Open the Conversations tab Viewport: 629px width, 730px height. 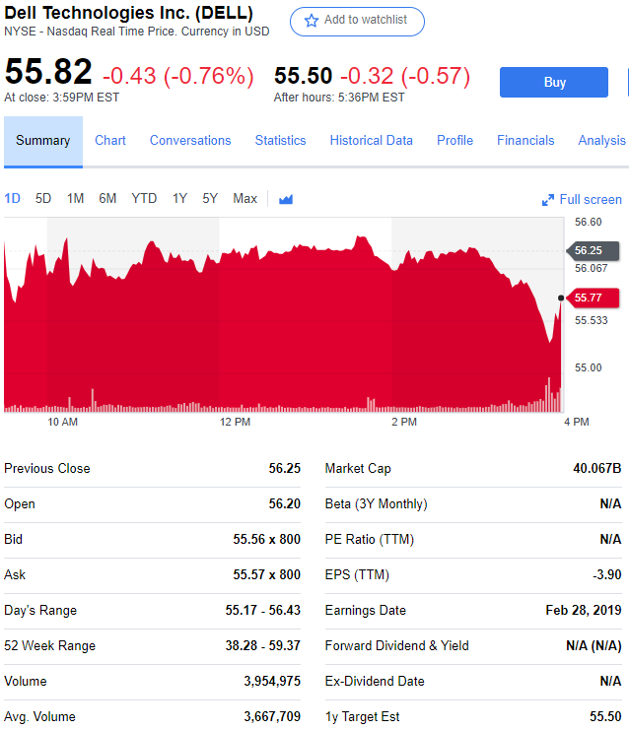tap(190, 141)
